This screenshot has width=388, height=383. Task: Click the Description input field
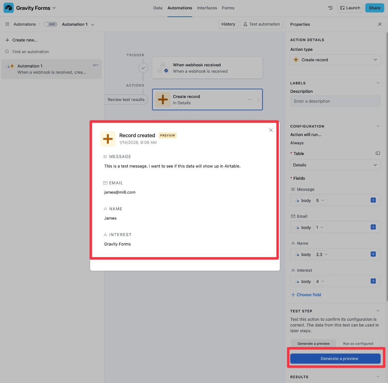tap(335, 101)
